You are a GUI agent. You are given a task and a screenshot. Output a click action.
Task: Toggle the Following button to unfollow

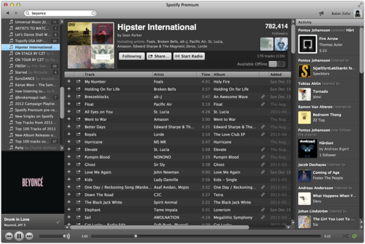point(132,56)
